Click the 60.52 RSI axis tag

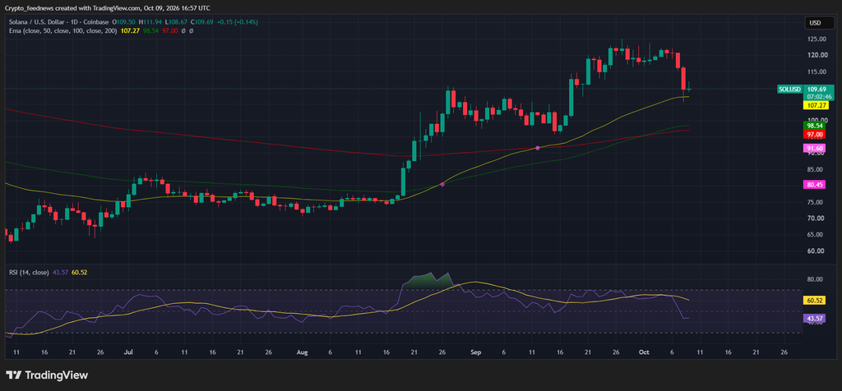click(814, 301)
